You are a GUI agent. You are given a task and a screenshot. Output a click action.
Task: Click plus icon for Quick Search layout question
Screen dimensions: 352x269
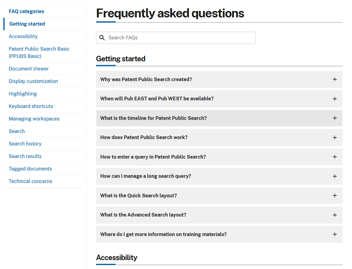coord(334,195)
